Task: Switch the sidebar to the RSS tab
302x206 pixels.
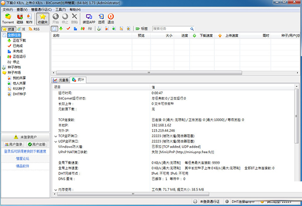Action: click(36, 29)
